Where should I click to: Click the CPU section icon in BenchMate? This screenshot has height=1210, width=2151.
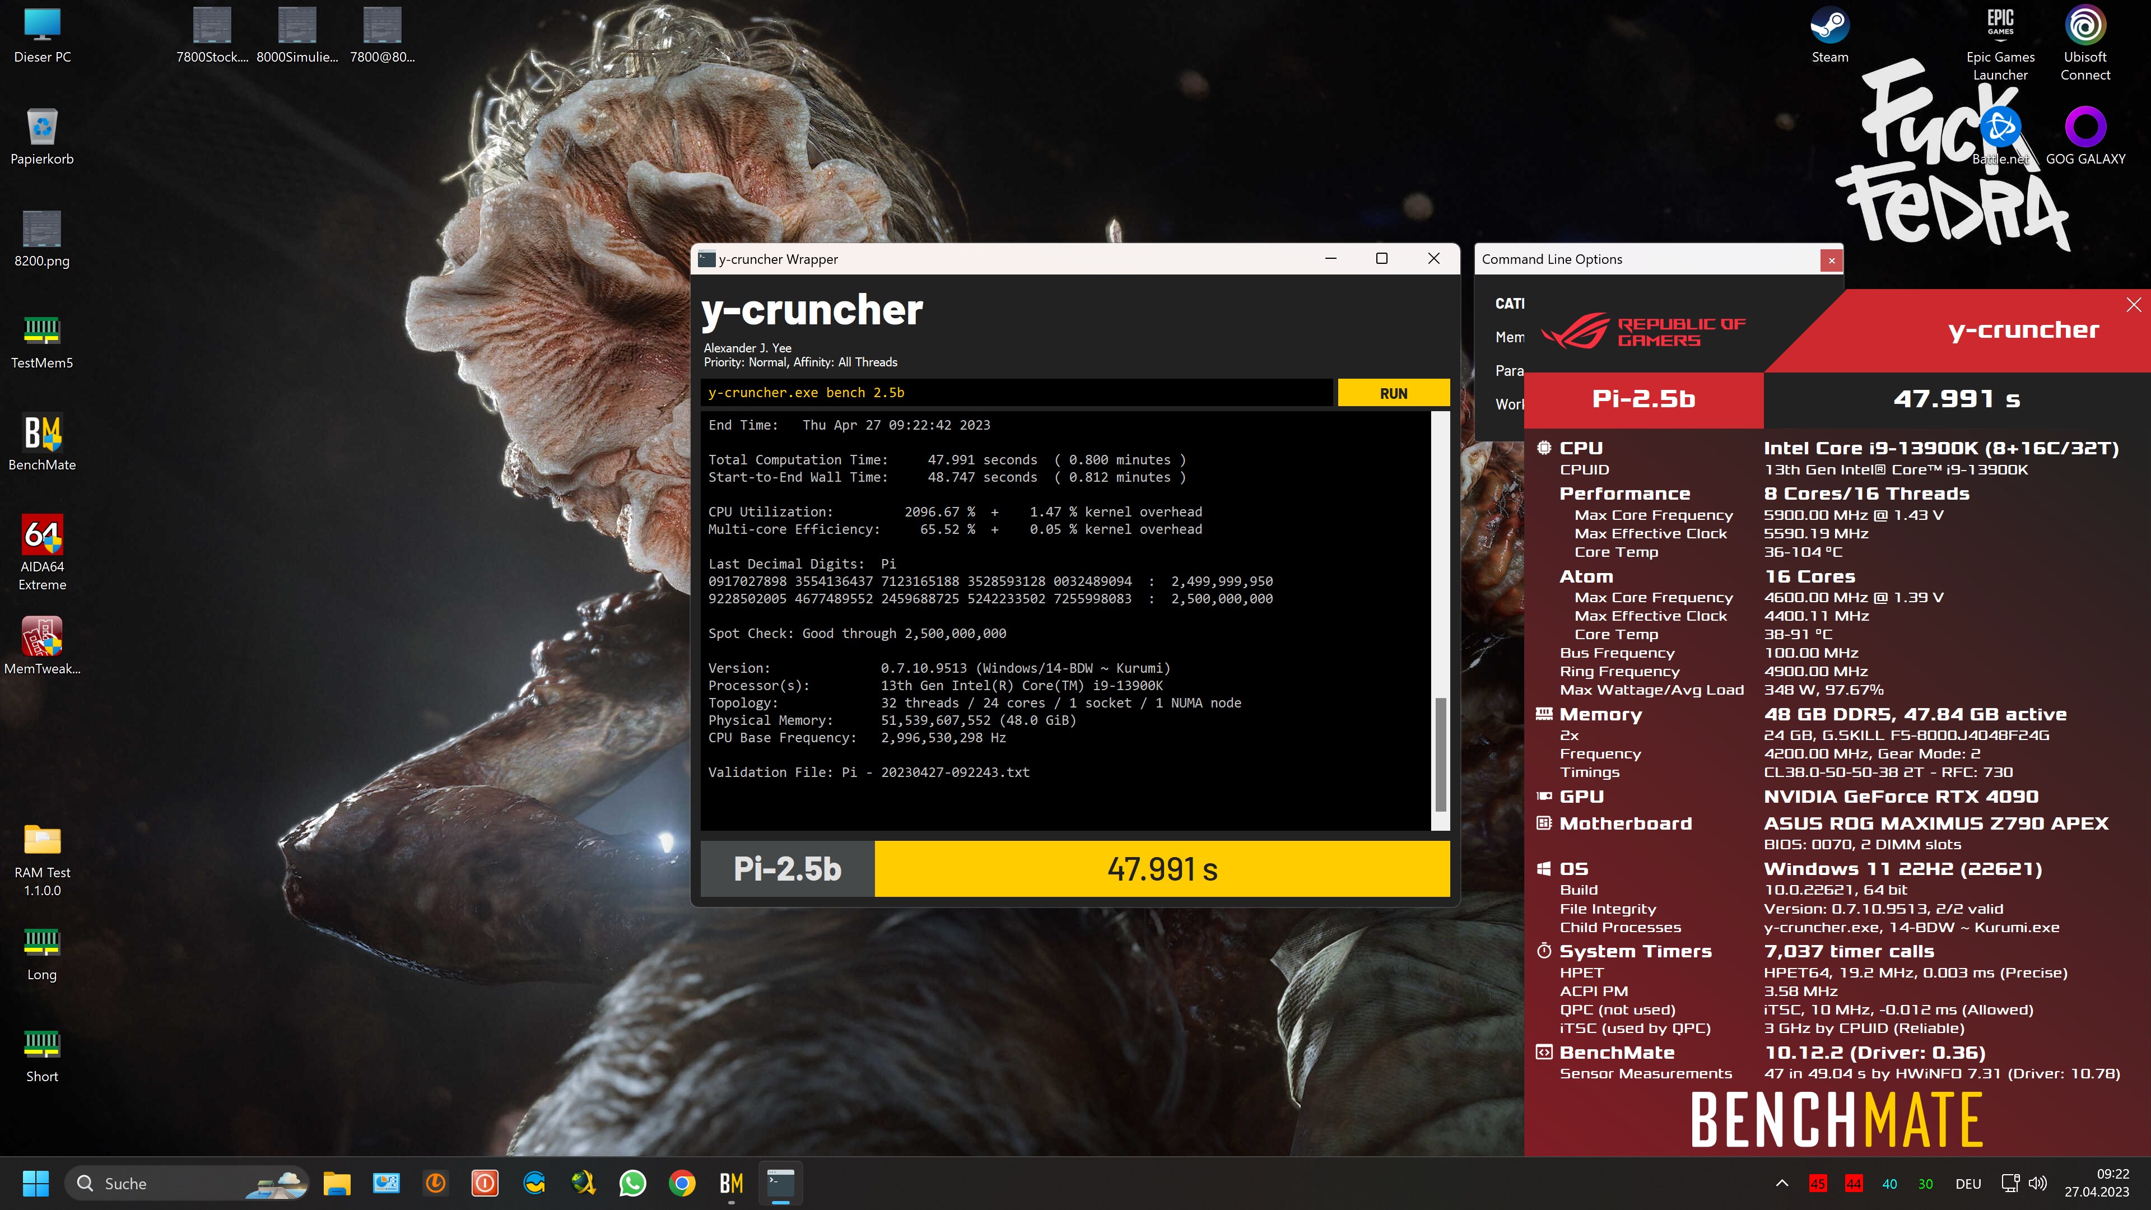tap(1544, 448)
